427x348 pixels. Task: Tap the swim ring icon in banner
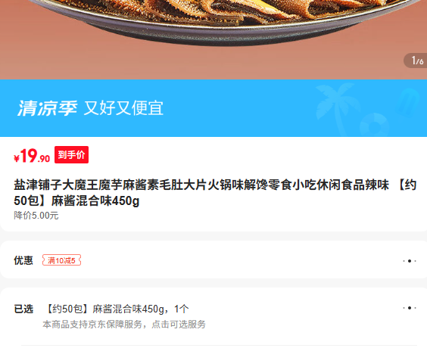click(375, 125)
